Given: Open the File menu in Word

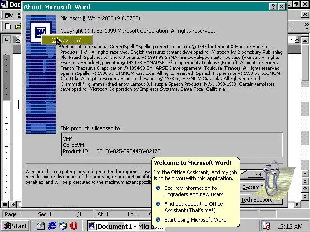Looking at the screenshot, I should 9,15.
